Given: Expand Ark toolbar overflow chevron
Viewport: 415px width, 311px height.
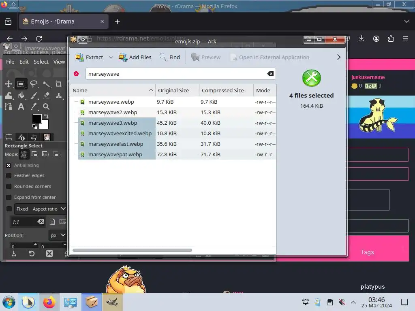Looking at the screenshot, I should pyautogui.click(x=339, y=57).
